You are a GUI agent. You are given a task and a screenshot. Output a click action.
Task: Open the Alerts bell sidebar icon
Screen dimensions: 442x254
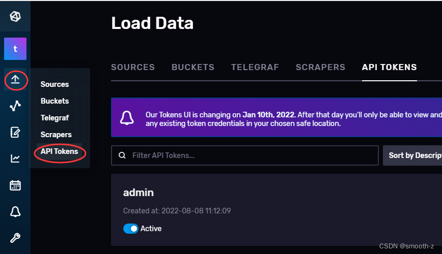click(x=15, y=211)
